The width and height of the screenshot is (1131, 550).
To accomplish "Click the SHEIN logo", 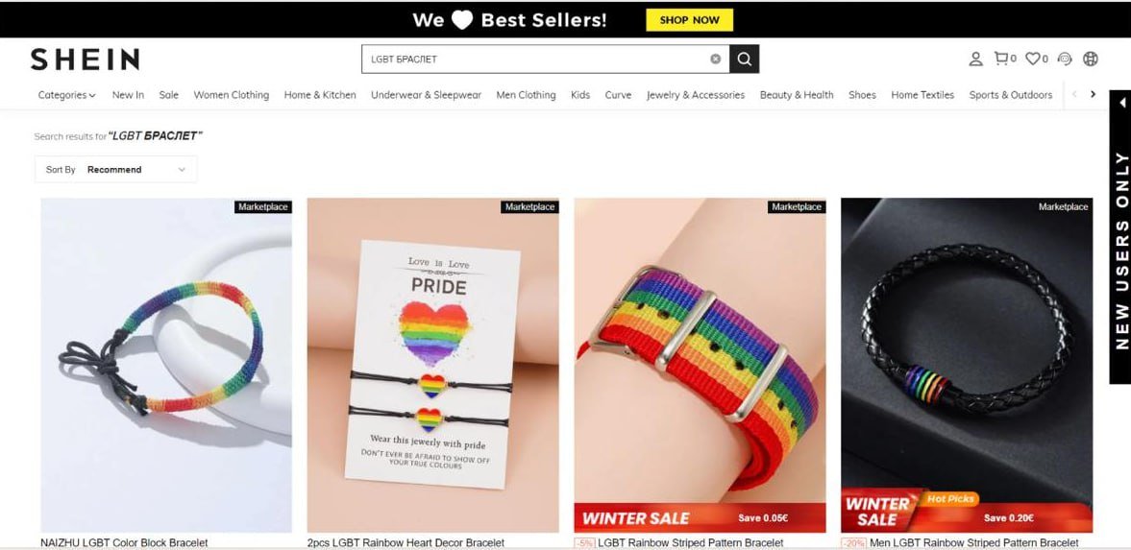I will click(86, 60).
